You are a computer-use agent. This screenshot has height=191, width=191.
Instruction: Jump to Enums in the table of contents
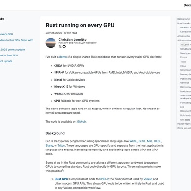point(184,57)
